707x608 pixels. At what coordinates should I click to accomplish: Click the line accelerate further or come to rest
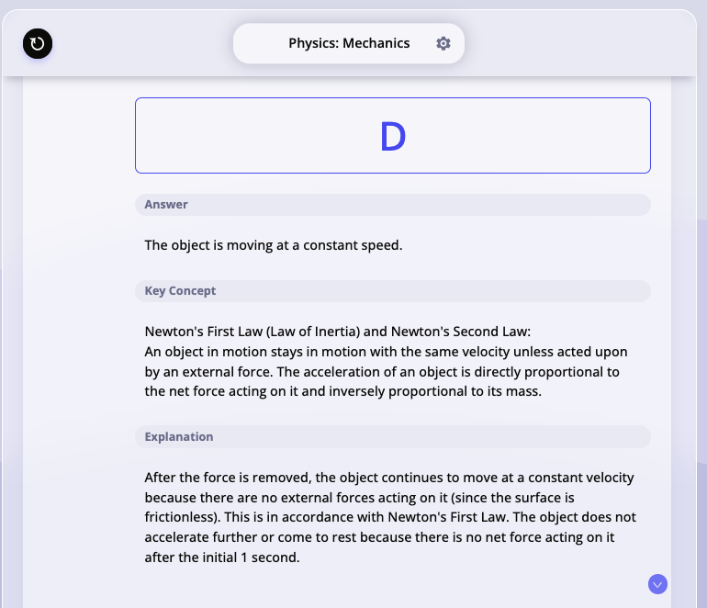pos(379,537)
